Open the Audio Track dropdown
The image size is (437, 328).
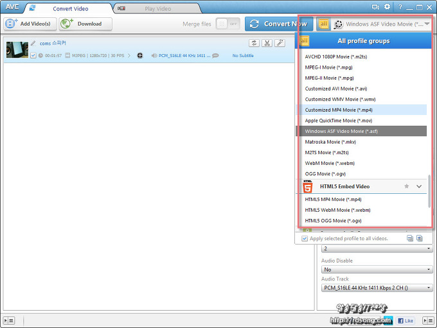tap(377, 288)
